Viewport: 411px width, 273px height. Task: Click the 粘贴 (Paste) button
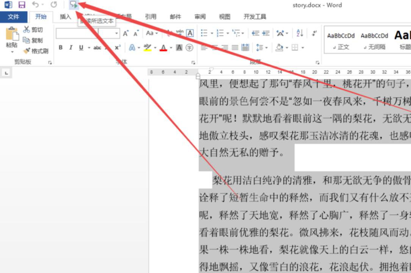pyautogui.click(x=12, y=38)
